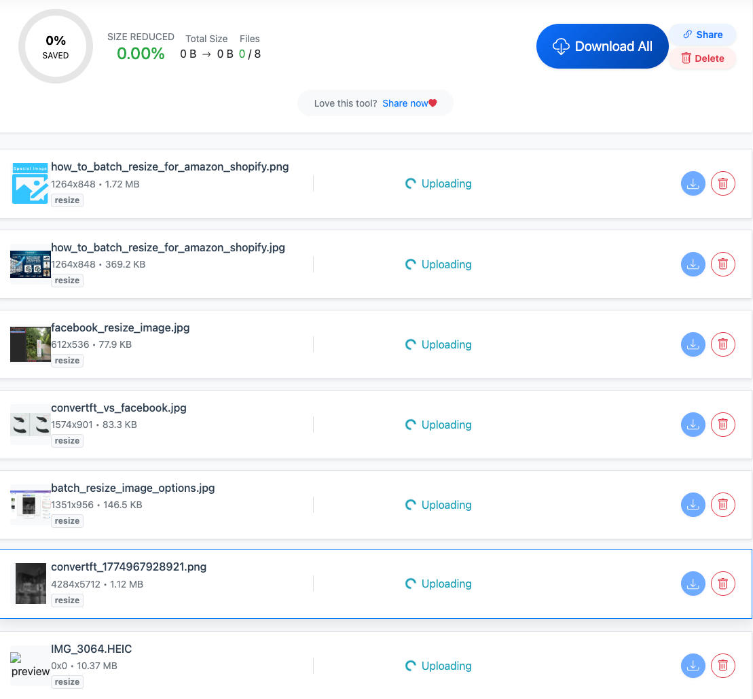Viewport: 753px width, 699px height.
Task: Click Uploading status of IMG_3064.HEIC
Action: [x=439, y=666]
